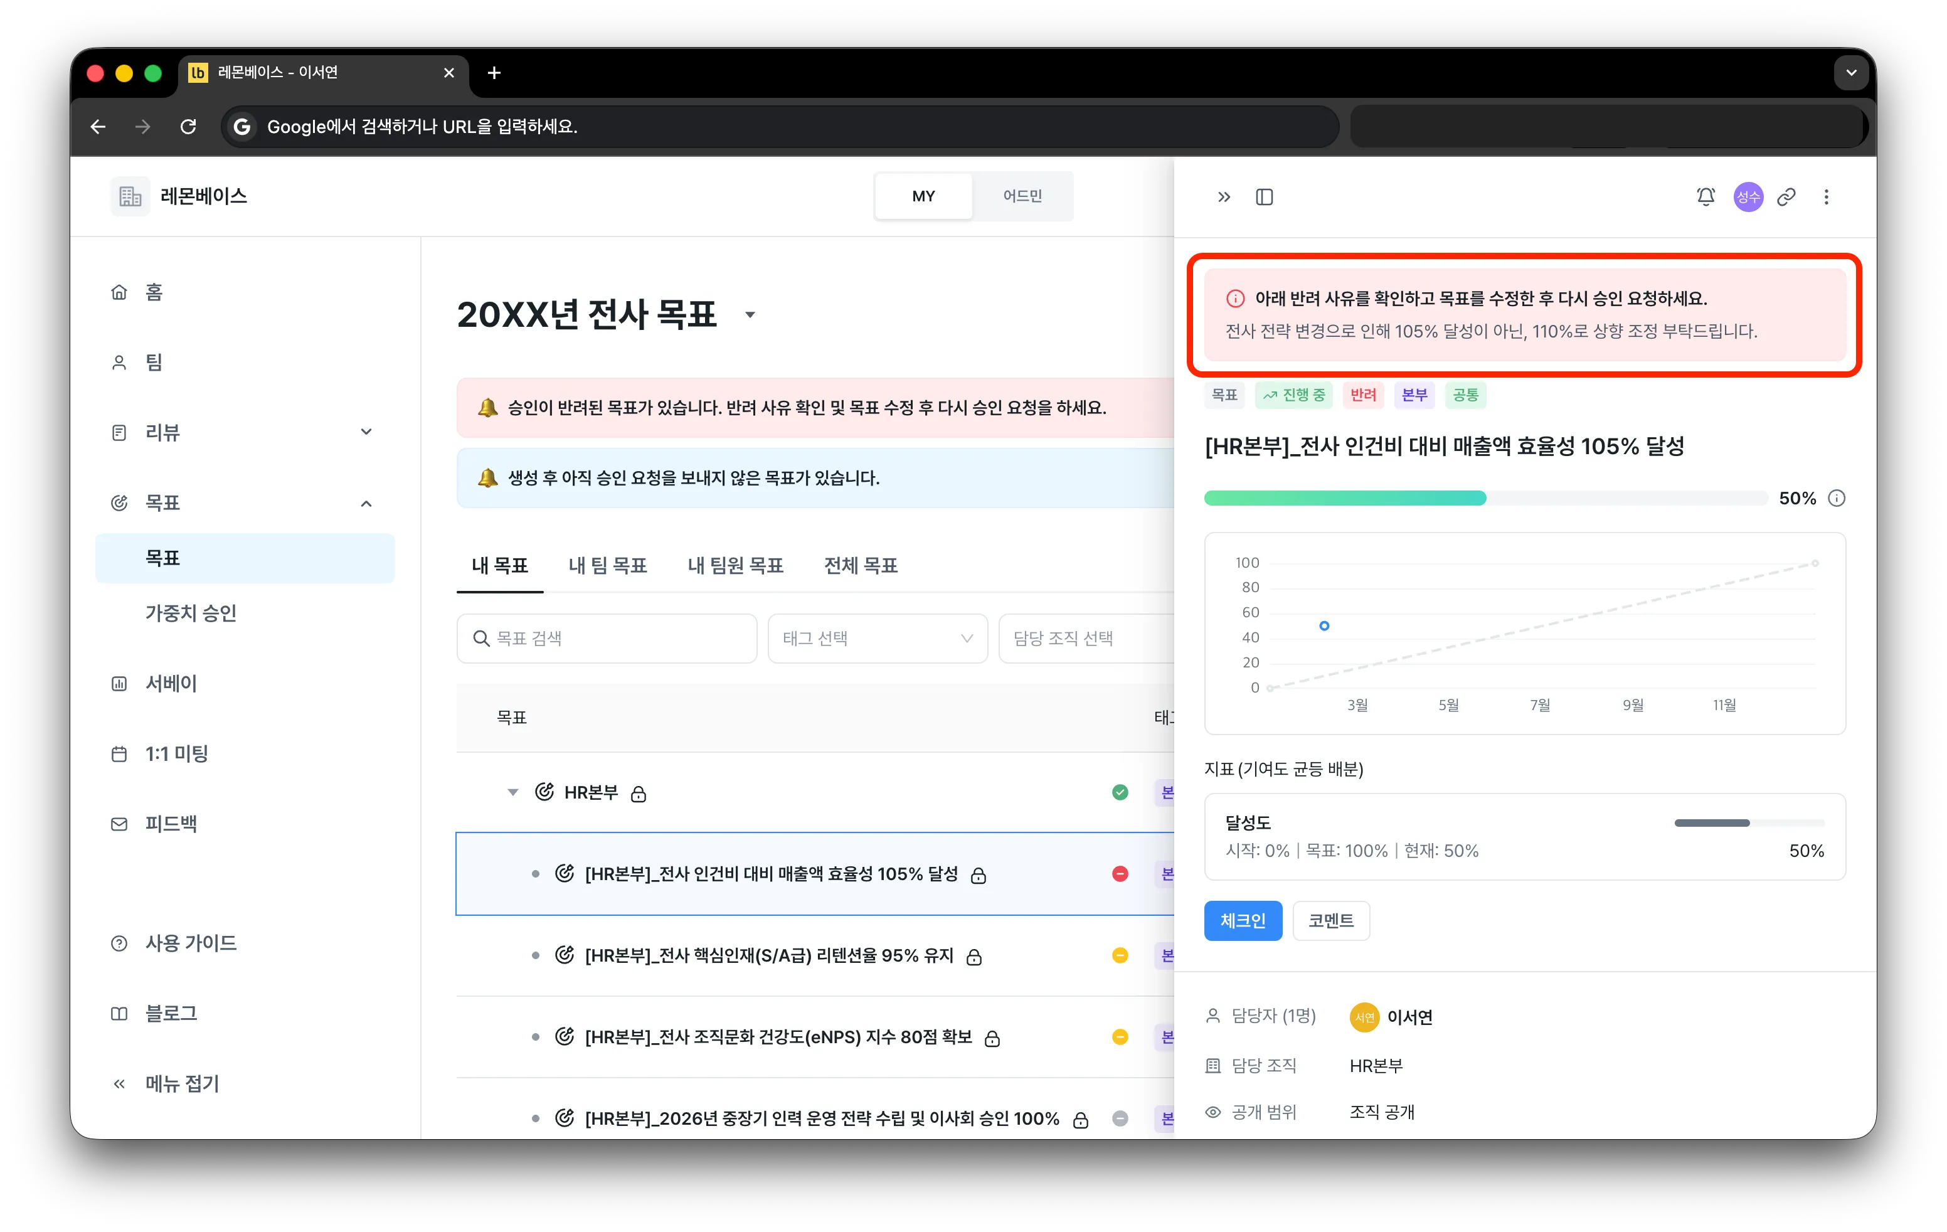The height and width of the screenshot is (1232, 1947).
Task: Click the info icon next to 50% progress
Action: [1836, 498]
